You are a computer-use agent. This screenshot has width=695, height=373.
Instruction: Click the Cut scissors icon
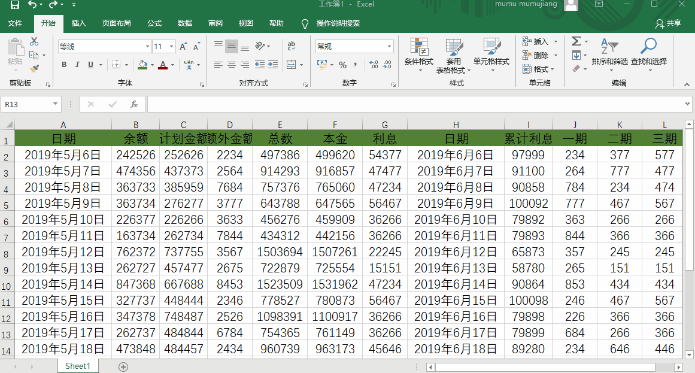[x=34, y=42]
